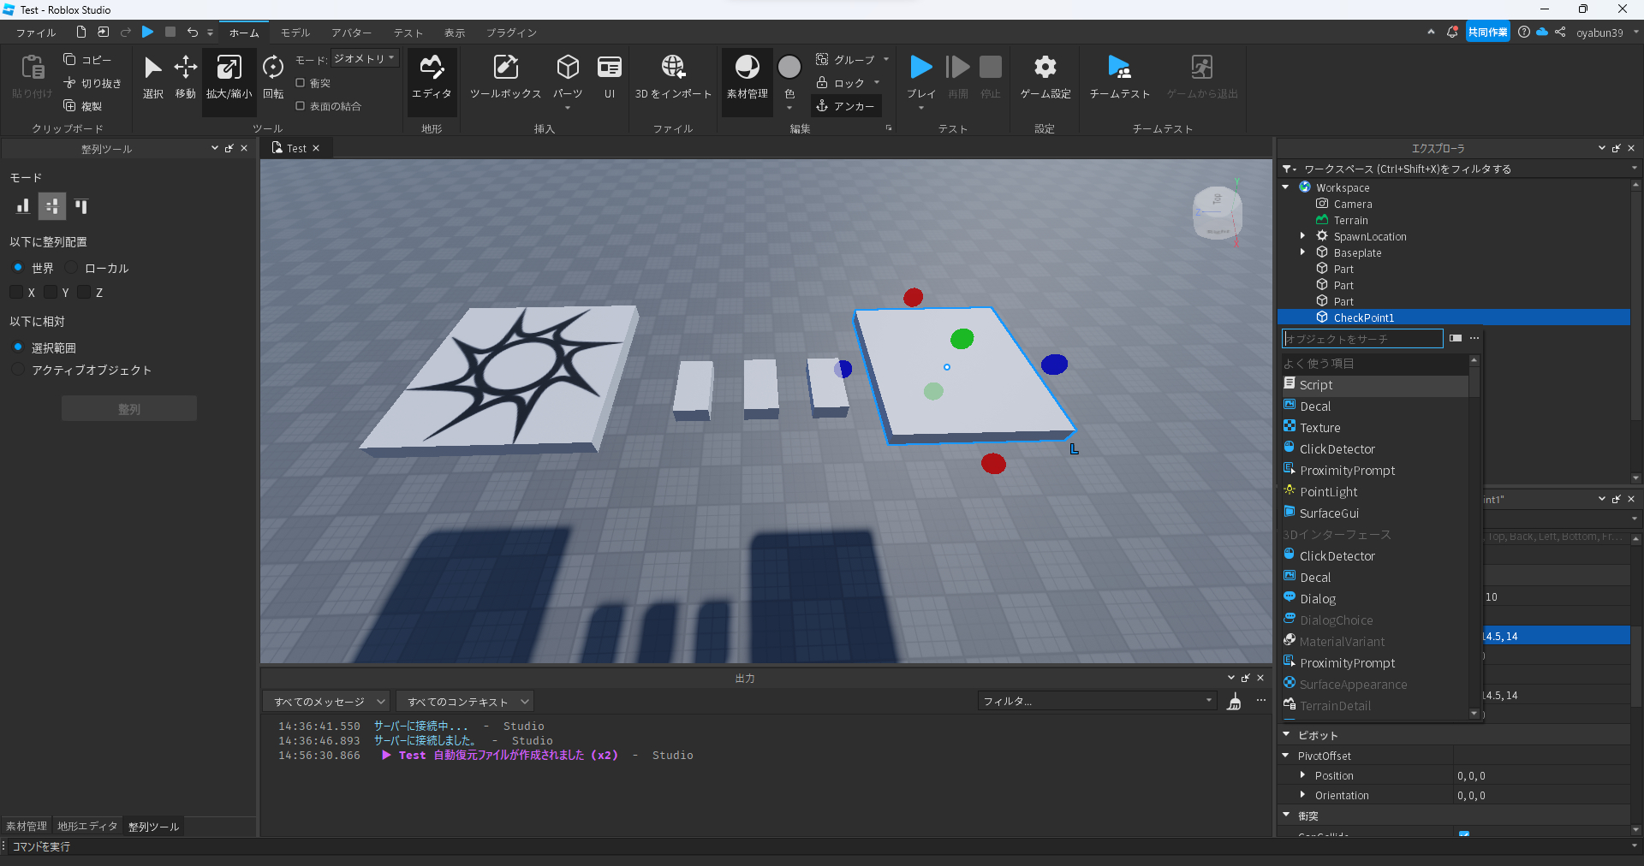Screen dimensions: 1644x866
Task: Switch to the アバター ribbon tab
Action: tap(352, 33)
